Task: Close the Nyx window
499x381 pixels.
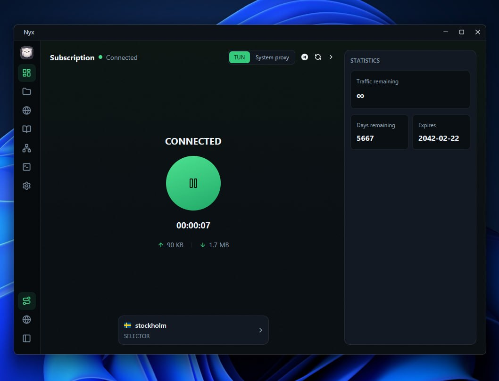Action: coord(478,32)
